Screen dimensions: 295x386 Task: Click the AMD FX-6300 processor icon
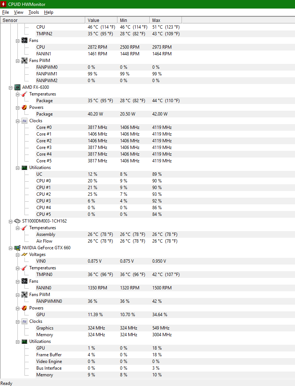[x=17, y=87]
